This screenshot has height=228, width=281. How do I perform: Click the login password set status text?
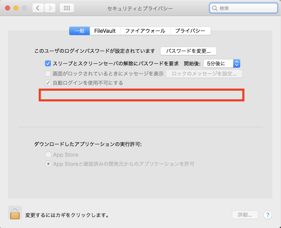tap(95, 51)
